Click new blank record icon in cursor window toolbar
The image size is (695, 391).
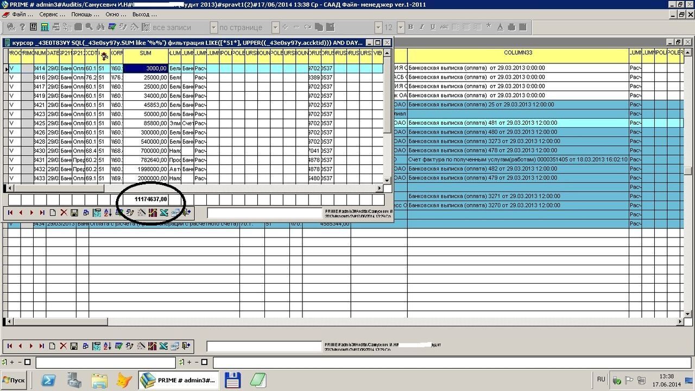(53, 213)
